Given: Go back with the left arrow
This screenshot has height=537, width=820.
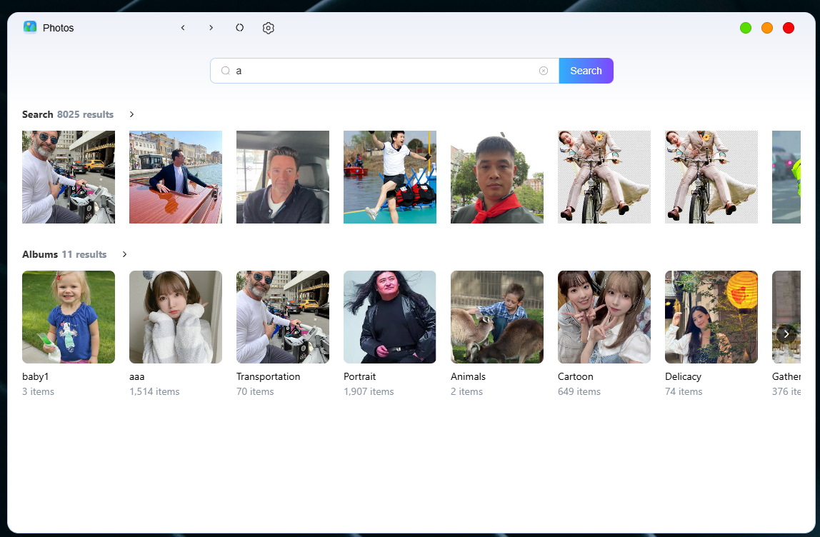Looking at the screenshot, I should pos(183,28).
